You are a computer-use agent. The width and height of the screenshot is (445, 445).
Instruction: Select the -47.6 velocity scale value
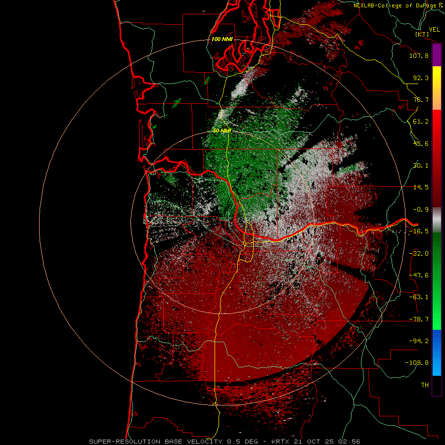coord(419,275)
